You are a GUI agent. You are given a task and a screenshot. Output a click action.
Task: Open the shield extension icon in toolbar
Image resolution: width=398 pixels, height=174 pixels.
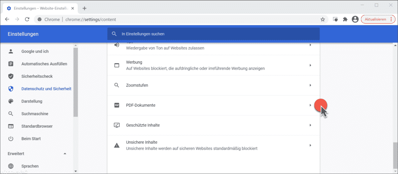335,19
